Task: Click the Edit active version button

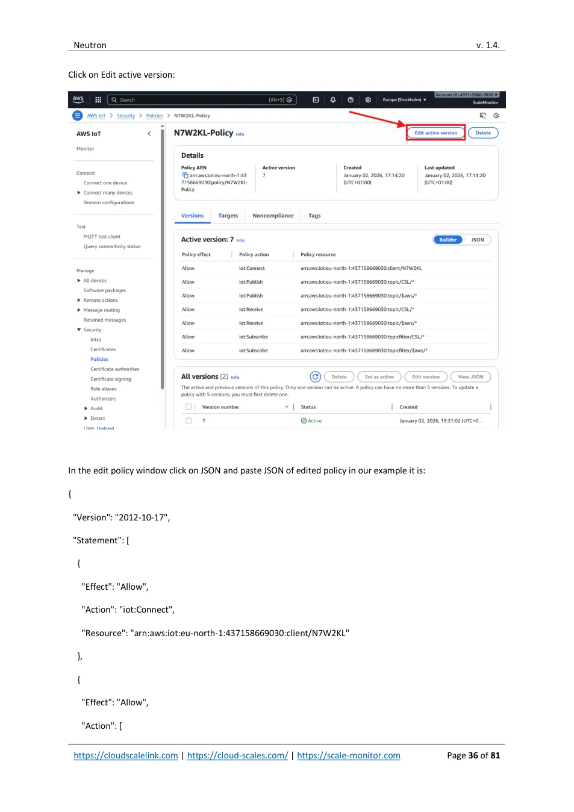Action: [436, 133]
